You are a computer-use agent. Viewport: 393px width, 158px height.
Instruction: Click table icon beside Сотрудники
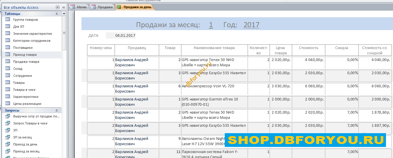8,76
